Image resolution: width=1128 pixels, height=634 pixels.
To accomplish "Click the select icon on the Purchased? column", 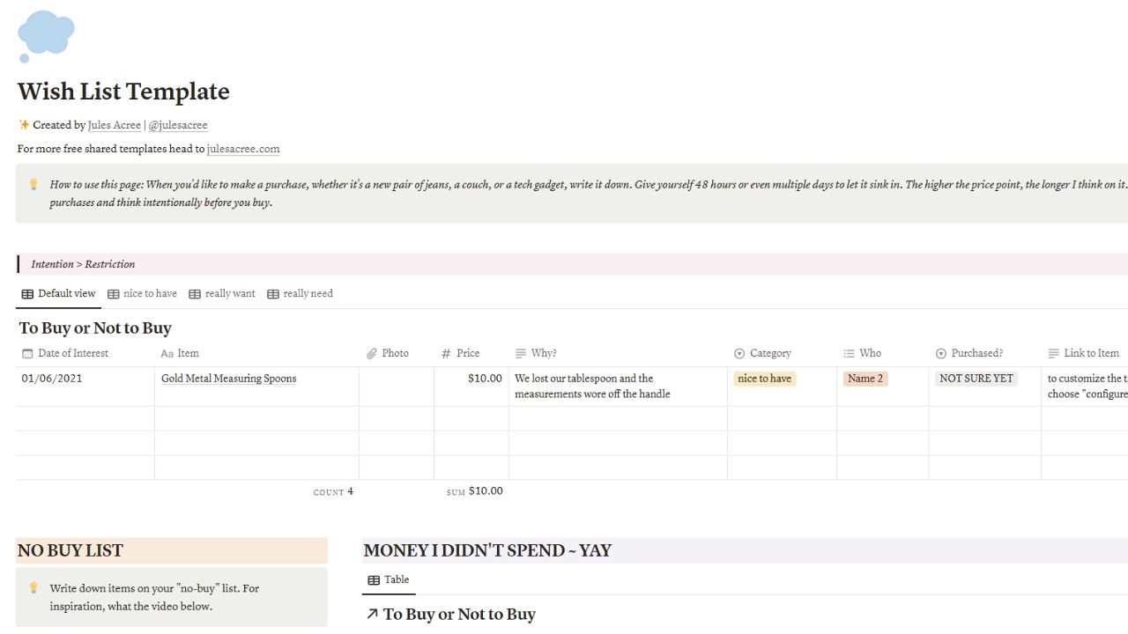I will coord(941,353).
